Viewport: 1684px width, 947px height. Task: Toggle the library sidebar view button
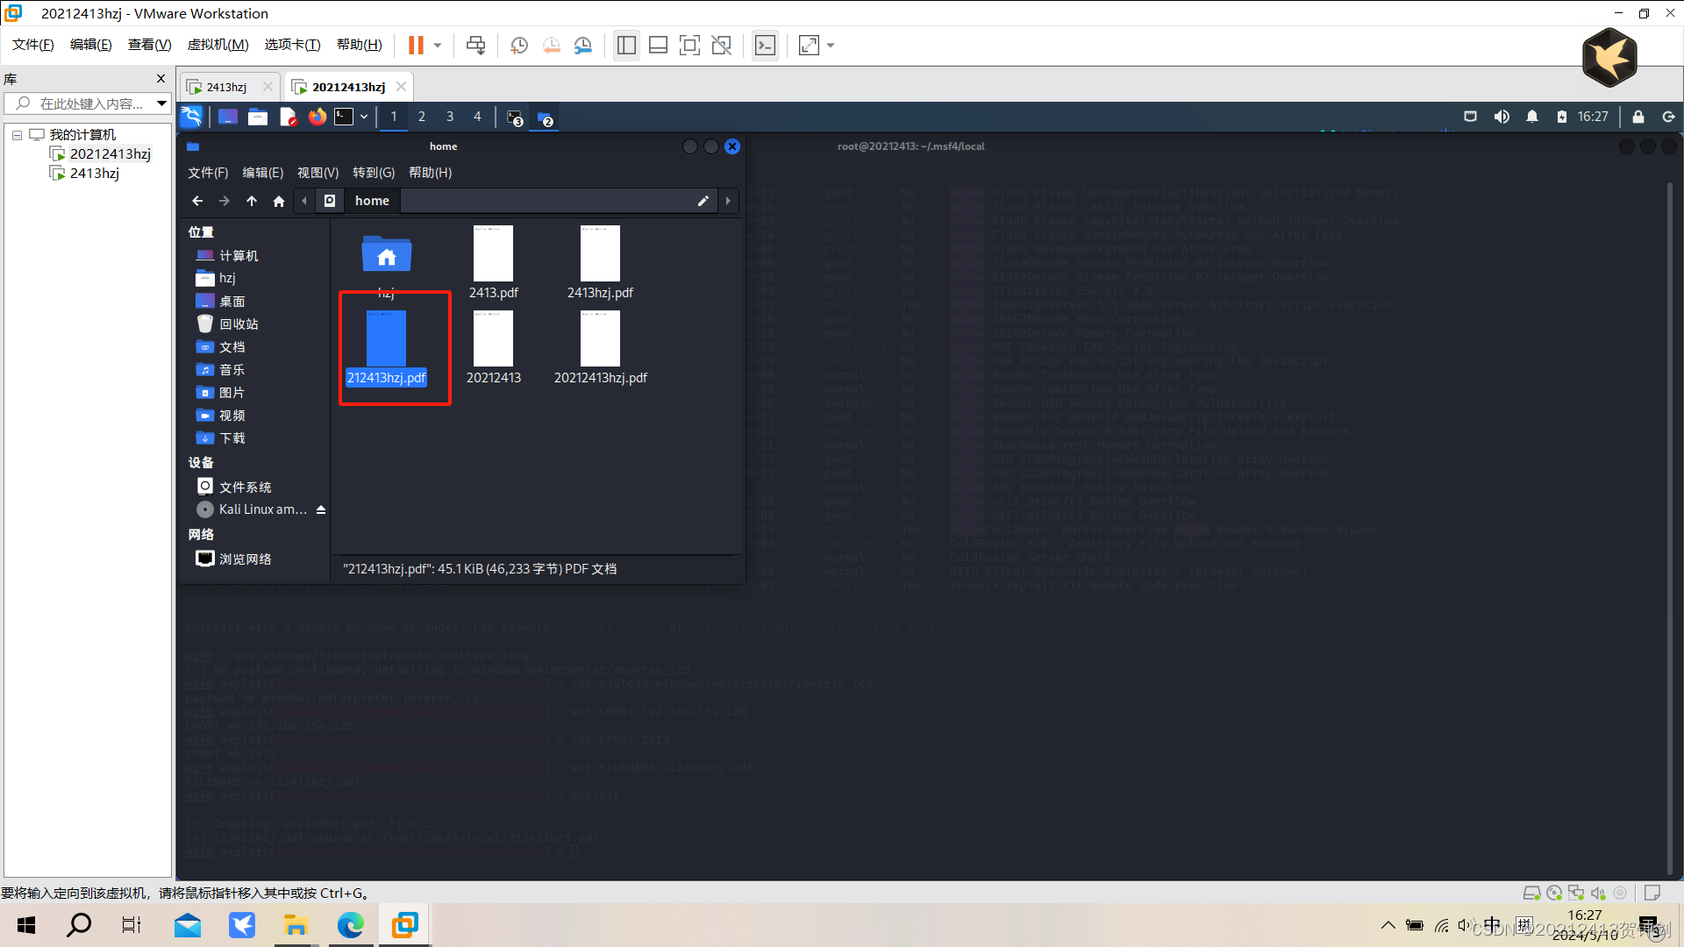[626, 45]
